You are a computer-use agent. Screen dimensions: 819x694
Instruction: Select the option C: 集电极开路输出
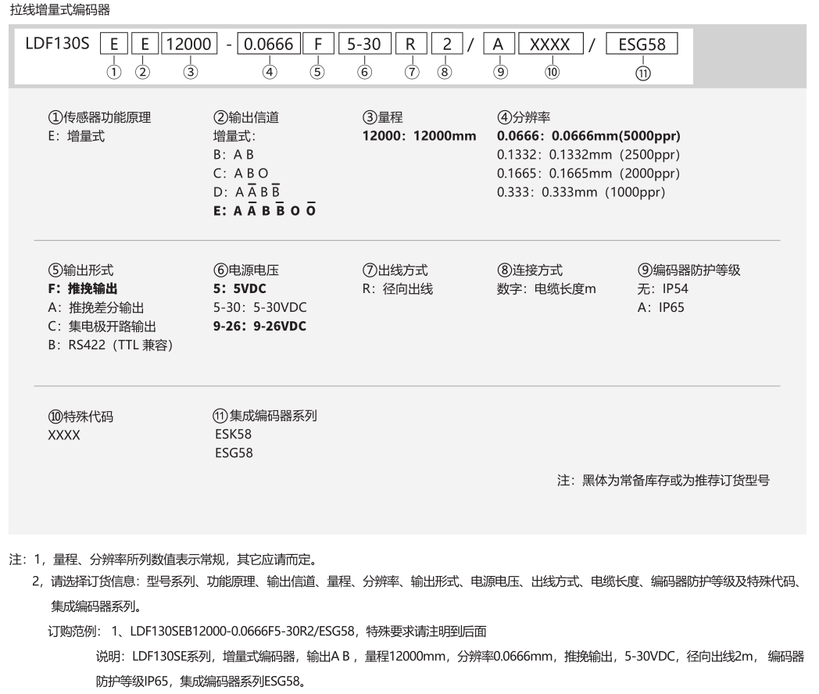pyautogui.click(x=102, y=327)
